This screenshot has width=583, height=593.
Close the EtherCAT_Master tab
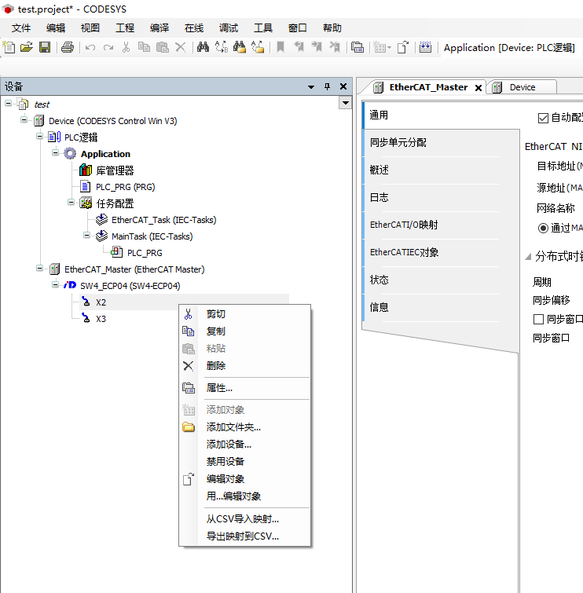pos(478,88)
